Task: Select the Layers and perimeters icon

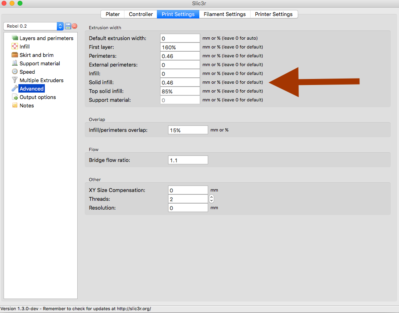Action: pos(15,38)
